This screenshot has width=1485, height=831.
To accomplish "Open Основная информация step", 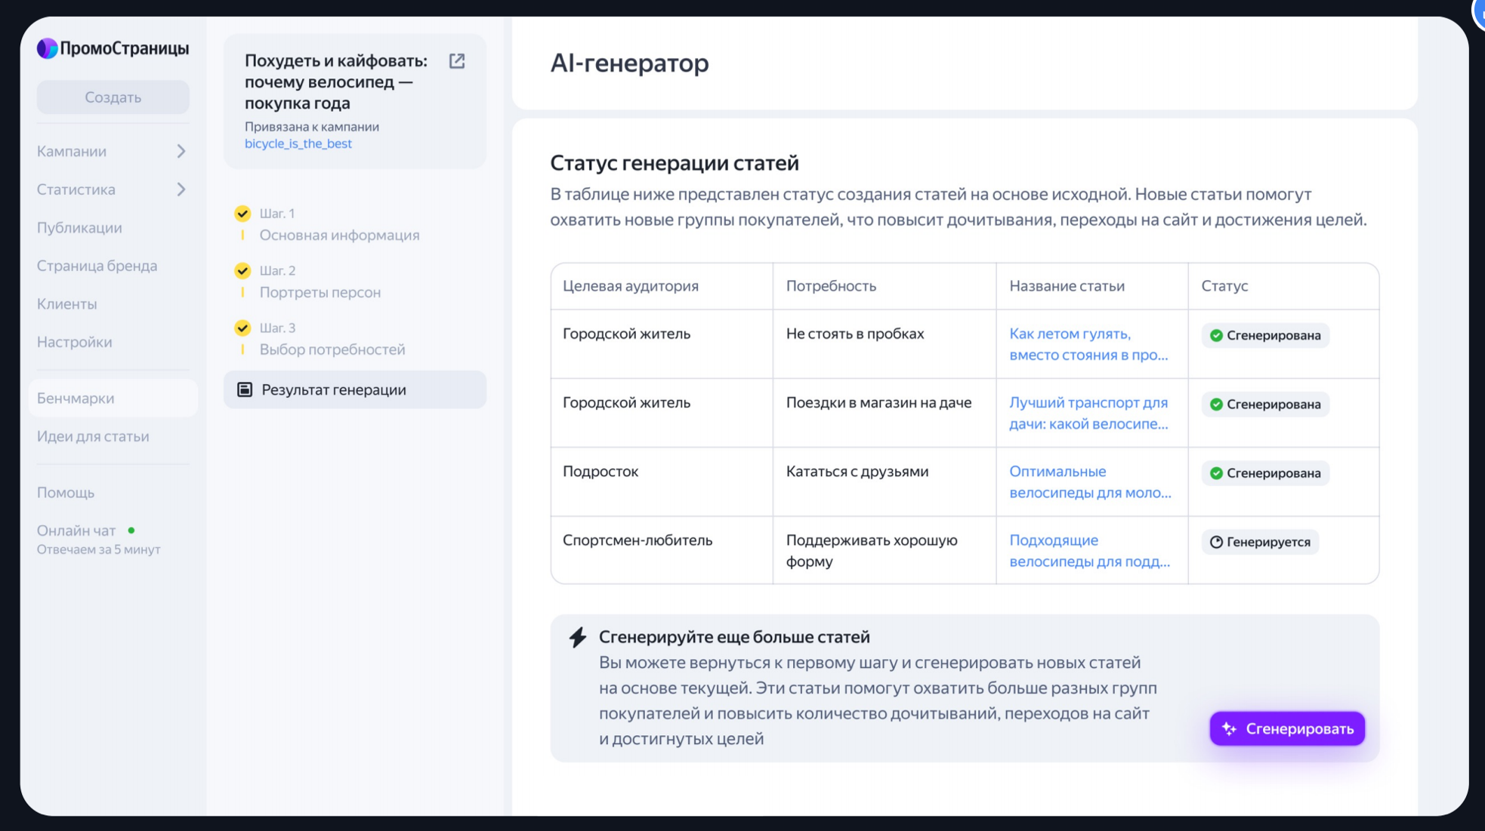I will tap(339, 235).
